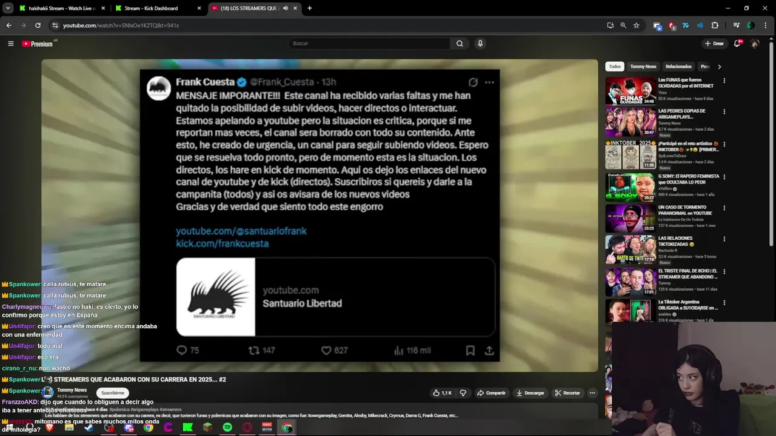
Task: Switch to hakihakii Stream Kick tab
Action: [x=61, y=8]
